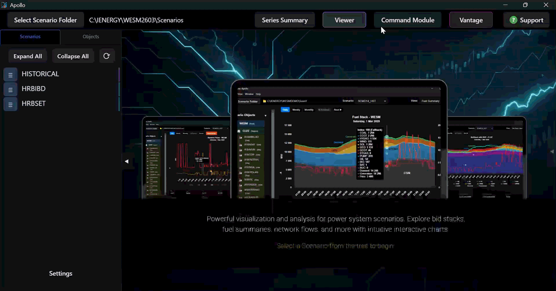
Task: Open the Settings panel
Action: pyautogui.click(x=61, y=274)
